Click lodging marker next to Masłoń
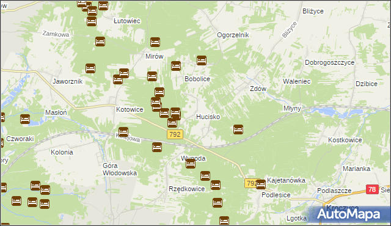 coord(25,119)
